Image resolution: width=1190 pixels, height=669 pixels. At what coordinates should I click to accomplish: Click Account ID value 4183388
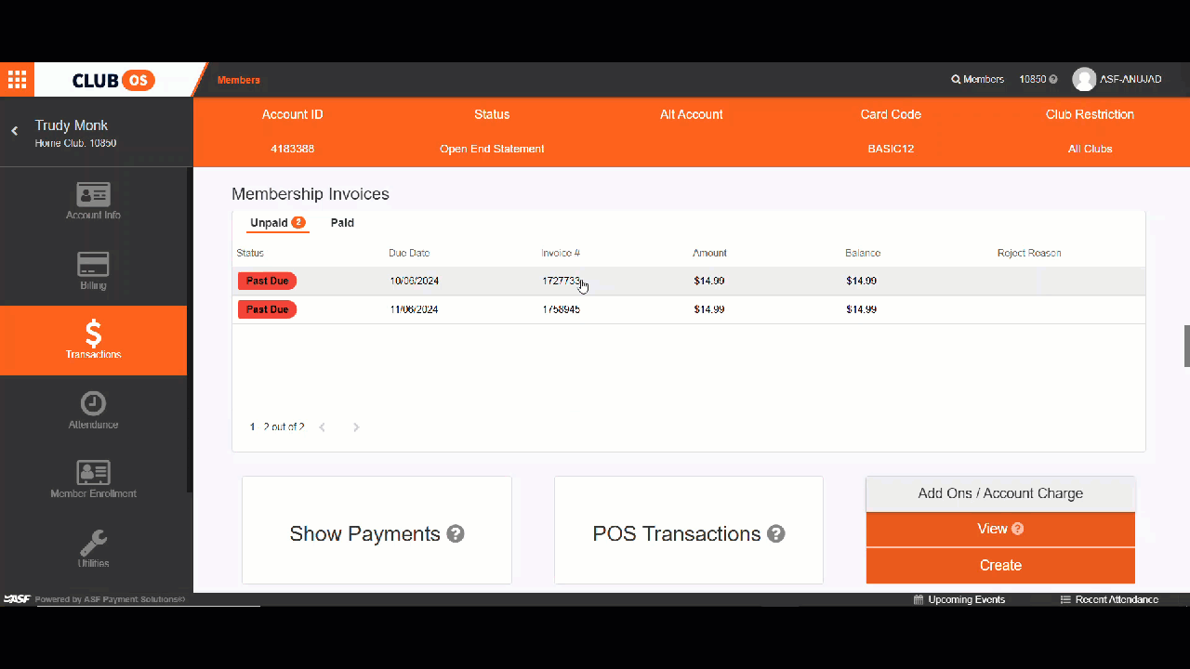click(x=292, y=149)
